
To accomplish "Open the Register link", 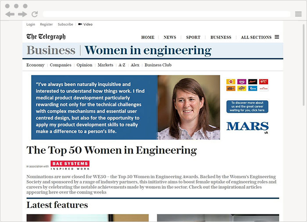I will pos(46,24).
